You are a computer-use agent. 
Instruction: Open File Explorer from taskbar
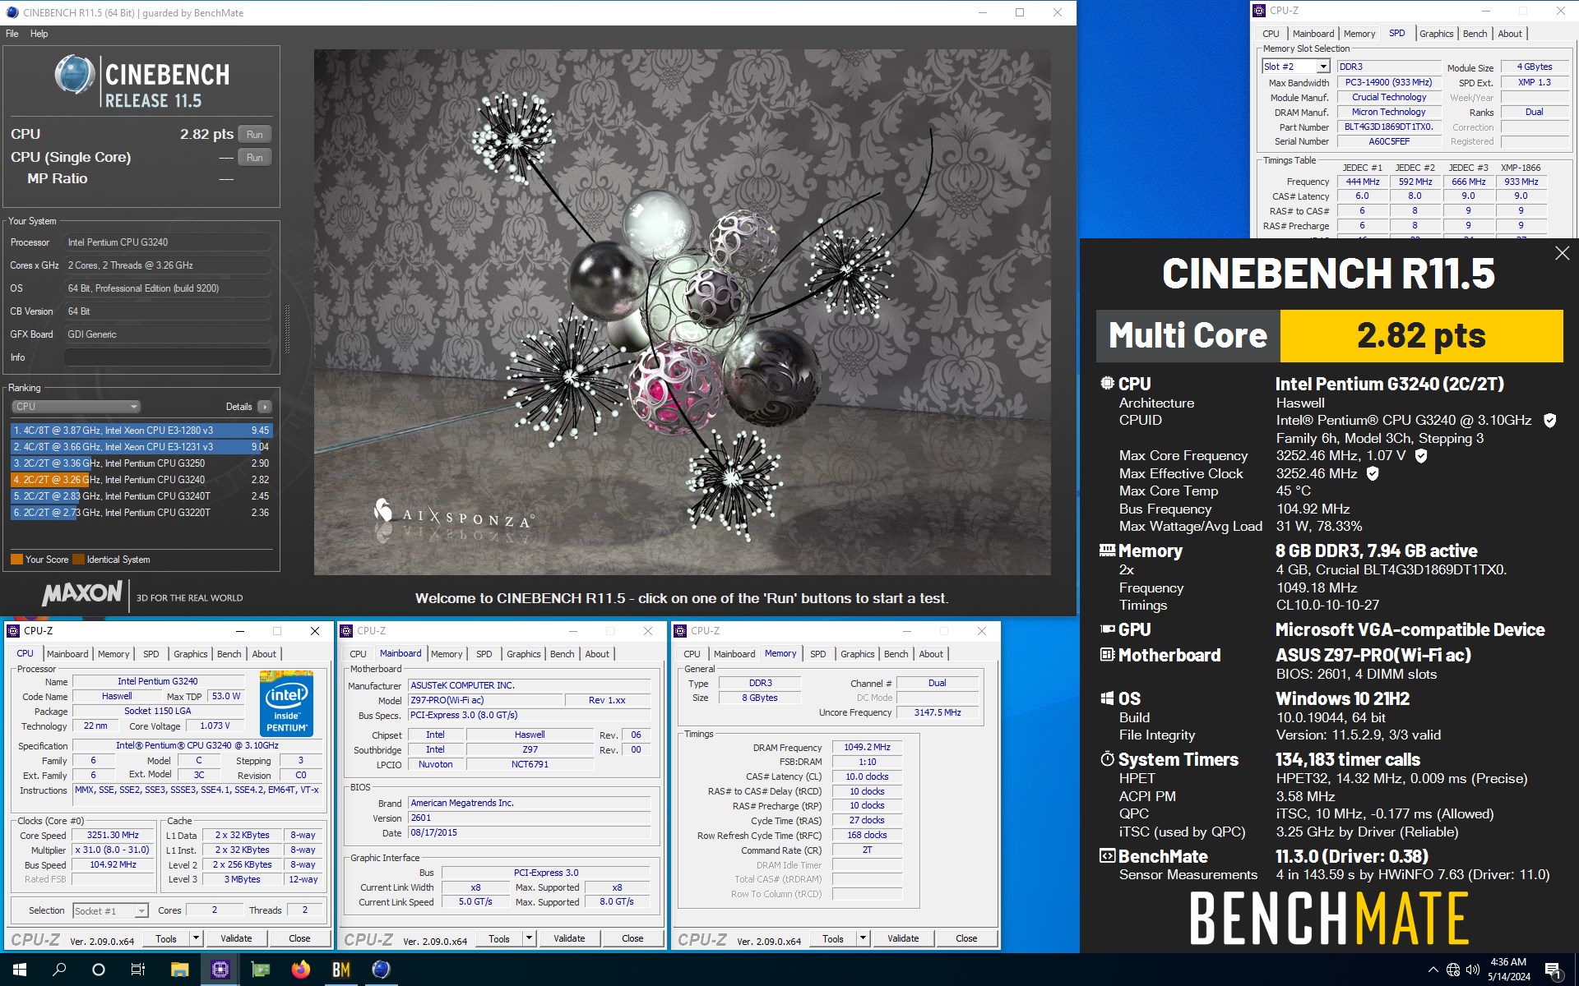coord(179,970)
